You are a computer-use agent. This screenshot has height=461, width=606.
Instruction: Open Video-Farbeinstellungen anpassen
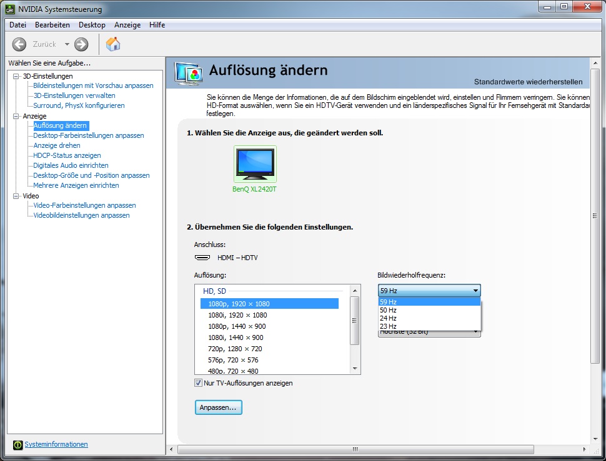click(84, 206)
